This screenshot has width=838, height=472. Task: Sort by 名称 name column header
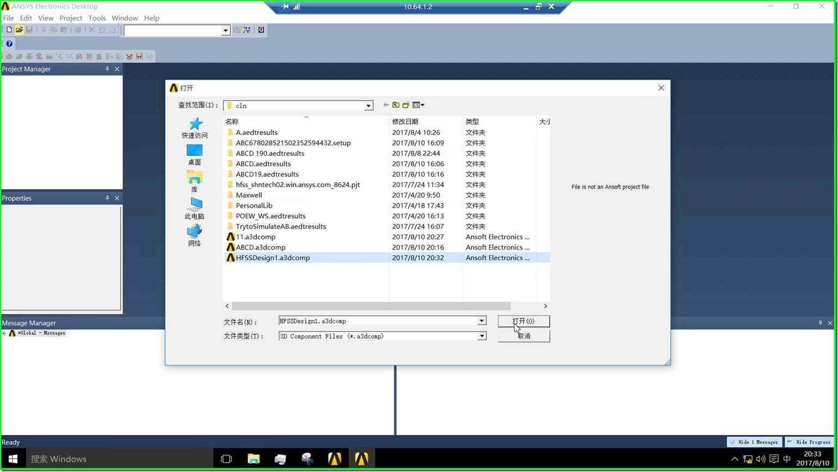(x=306, y=121)
